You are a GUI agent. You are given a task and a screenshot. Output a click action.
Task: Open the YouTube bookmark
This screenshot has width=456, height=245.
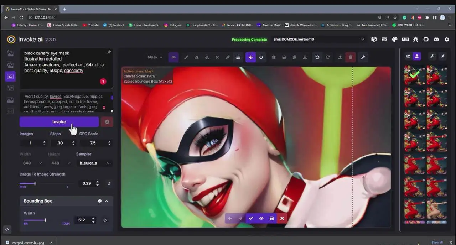tap(91, 25)
